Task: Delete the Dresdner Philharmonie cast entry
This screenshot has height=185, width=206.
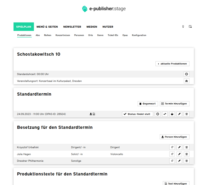Action: point(187,161)
